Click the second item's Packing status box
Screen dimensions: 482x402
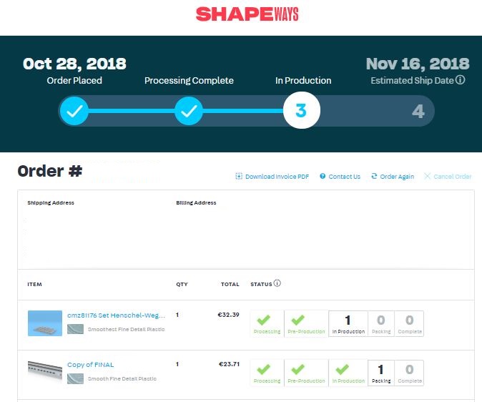[x=381, y=373]
